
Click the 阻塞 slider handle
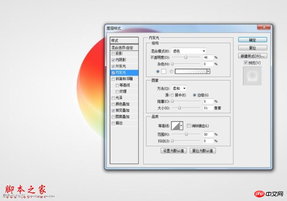(173, 101)
